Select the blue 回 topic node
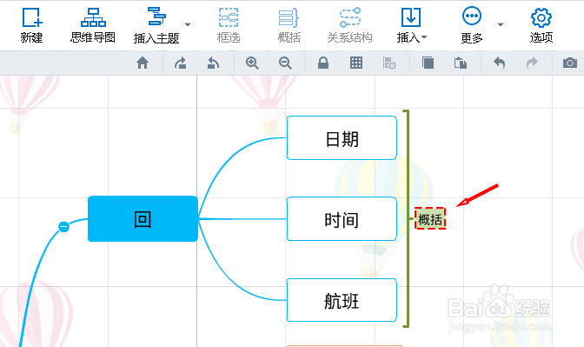 (143, 219)
